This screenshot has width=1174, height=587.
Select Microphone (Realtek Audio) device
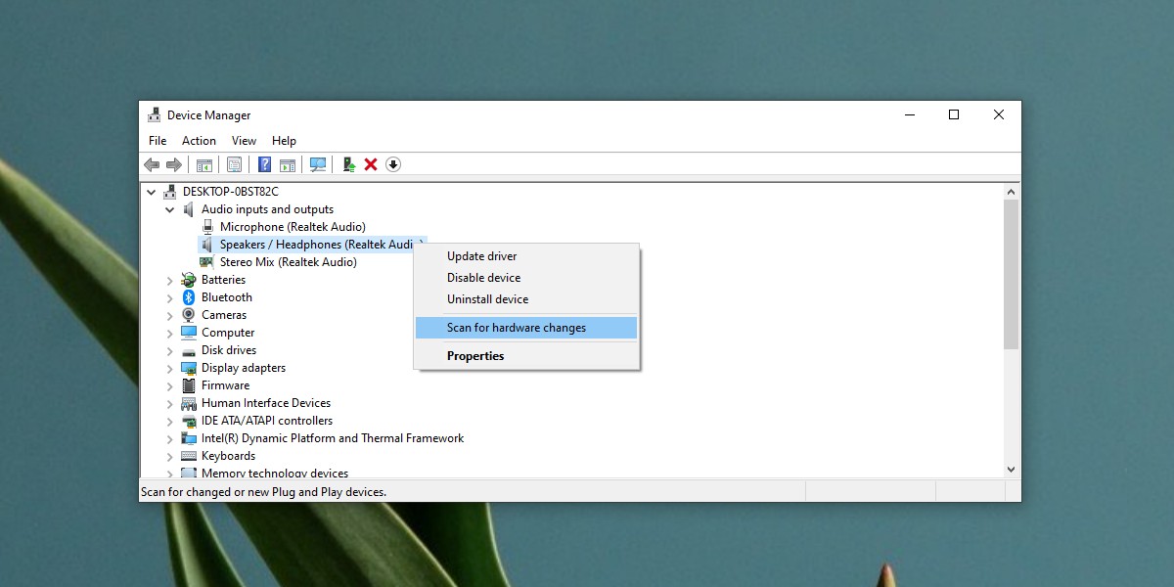pyautogui.click(x=293, y=227)
